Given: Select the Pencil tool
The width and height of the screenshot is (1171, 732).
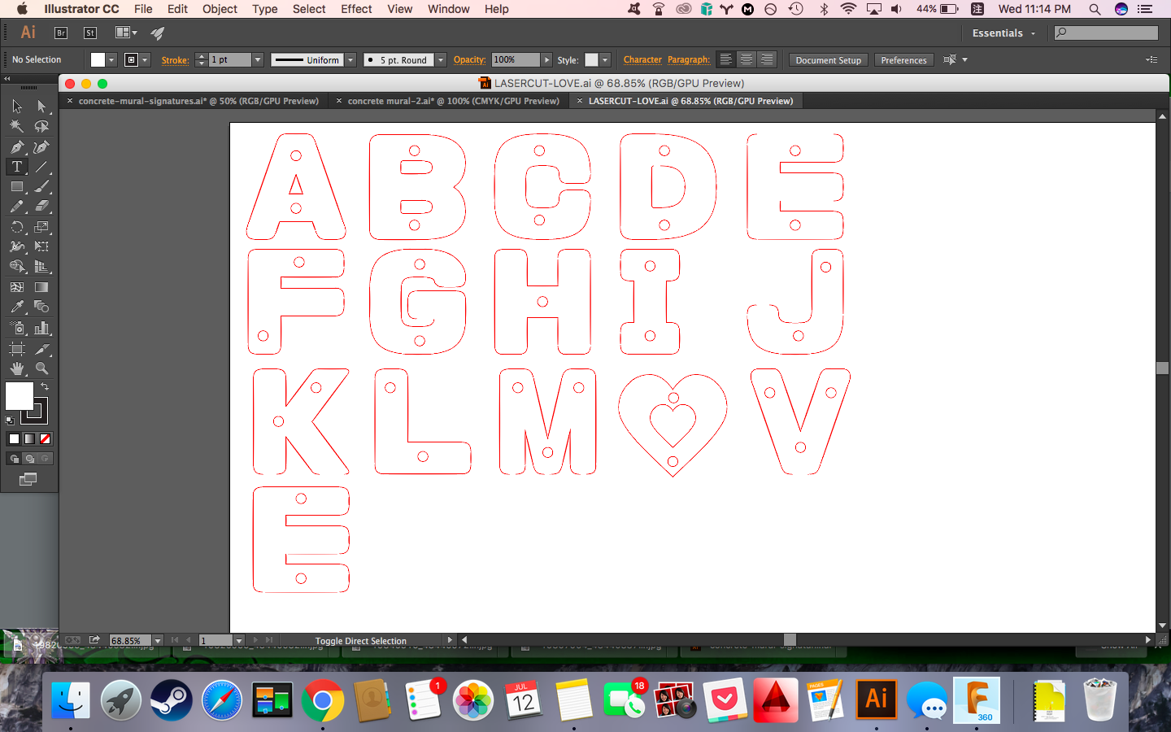Looking at the screenshot, I should coord(17,207).
